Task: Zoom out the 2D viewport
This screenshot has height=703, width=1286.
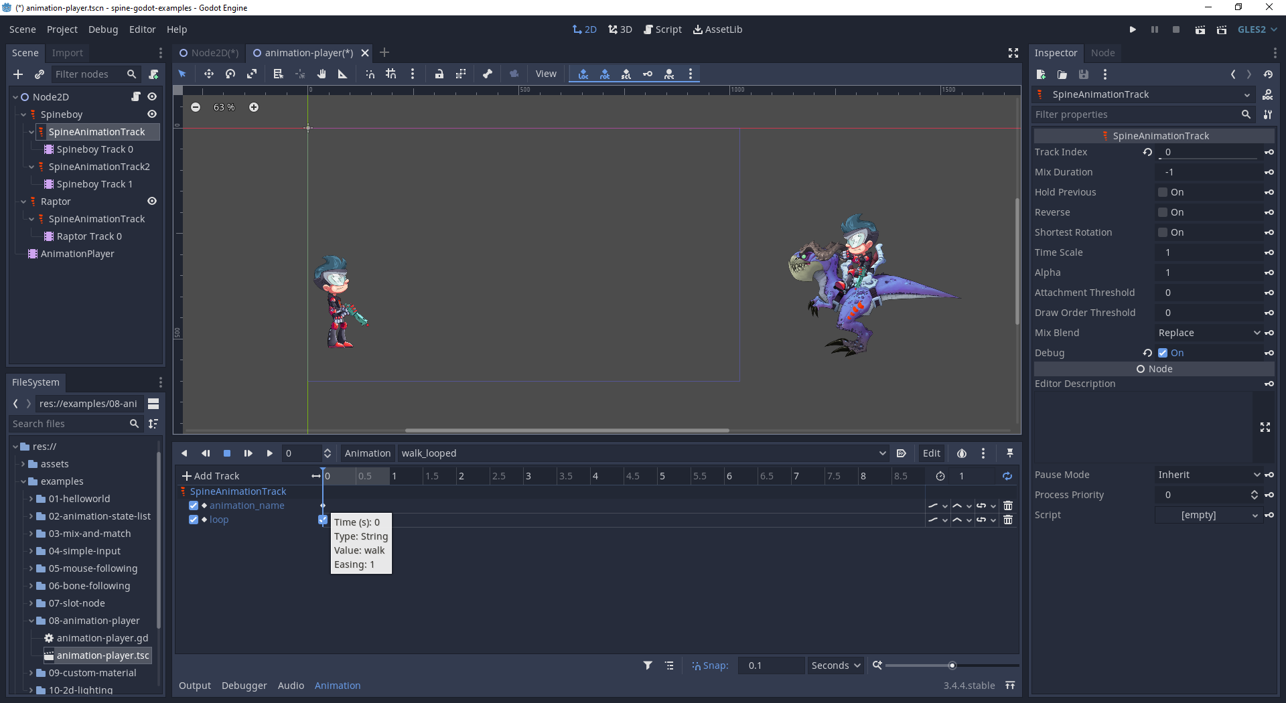Action: [196, 107]
